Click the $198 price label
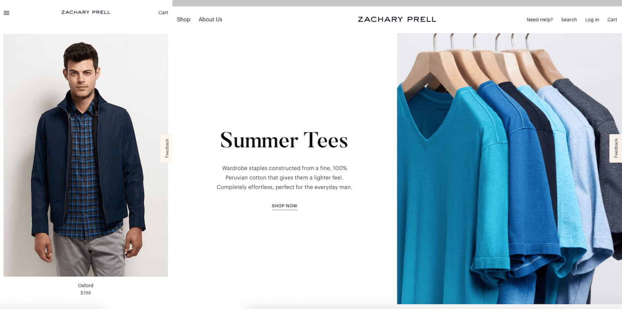Viewport: 622px width, 309px height. point(85,293)
